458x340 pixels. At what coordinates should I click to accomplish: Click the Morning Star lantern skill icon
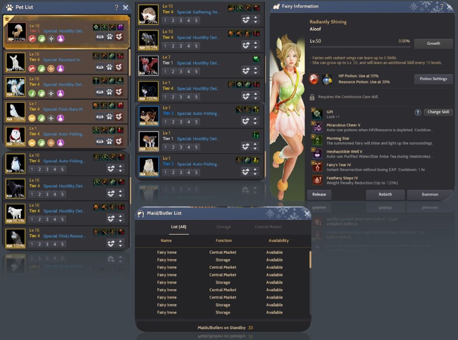click(317, 140)
